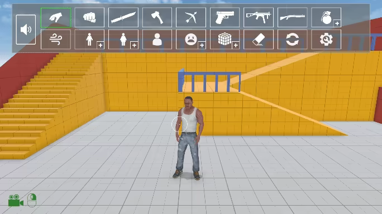Screen dimensions: 382x214
Task: Select the submachine gun weapon
Action: click(259, 17)
